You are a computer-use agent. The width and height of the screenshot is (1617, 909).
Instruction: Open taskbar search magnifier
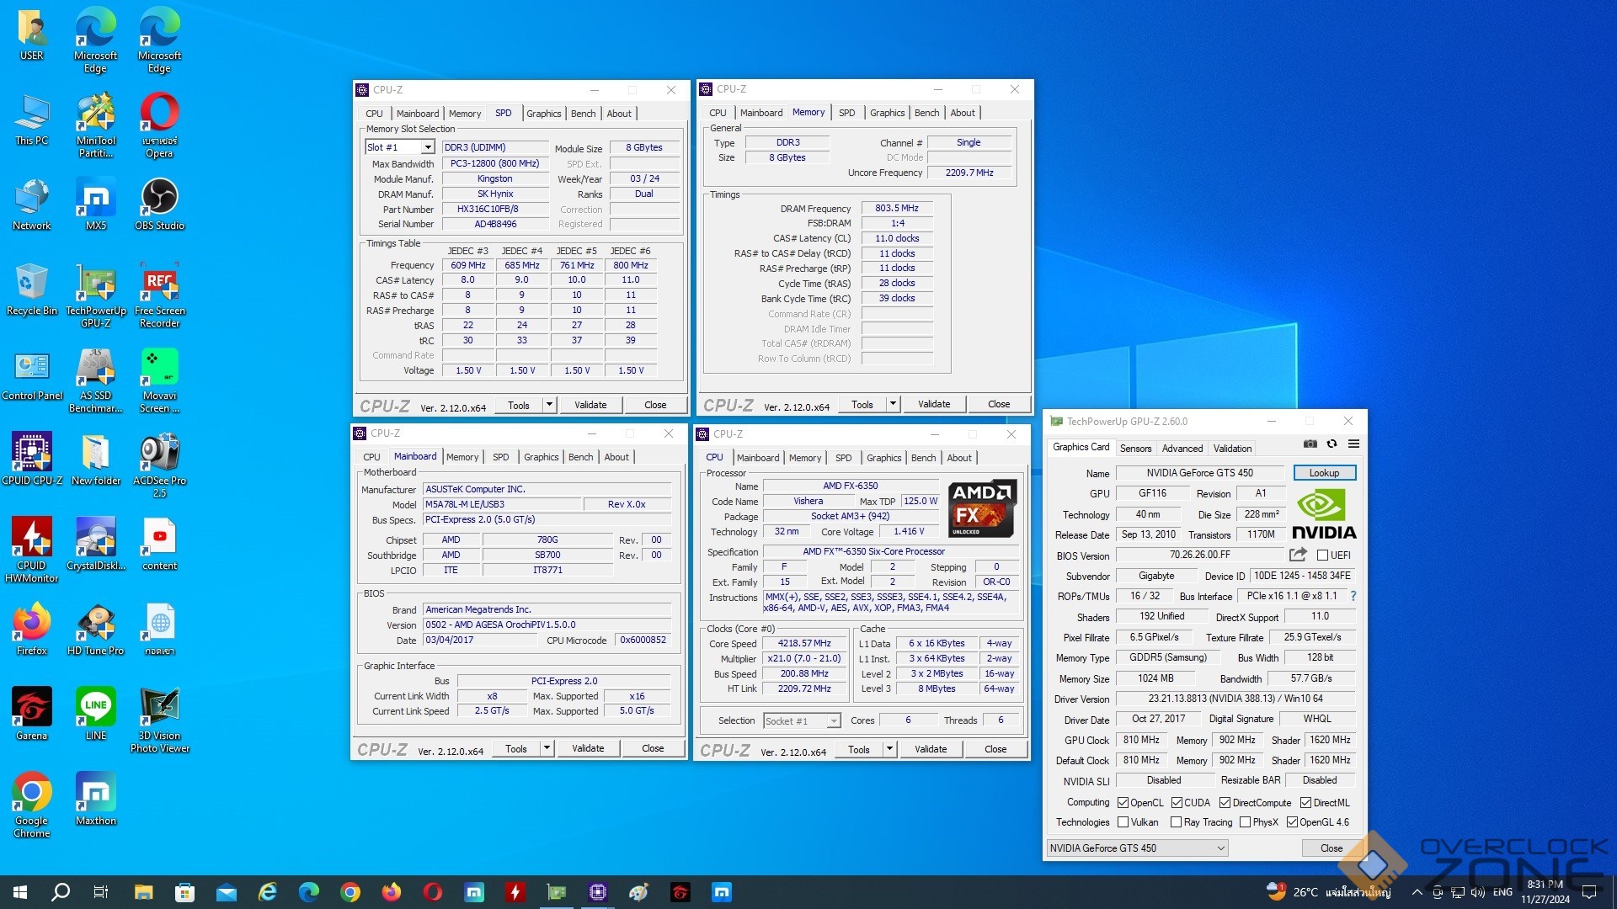(61, 892)
